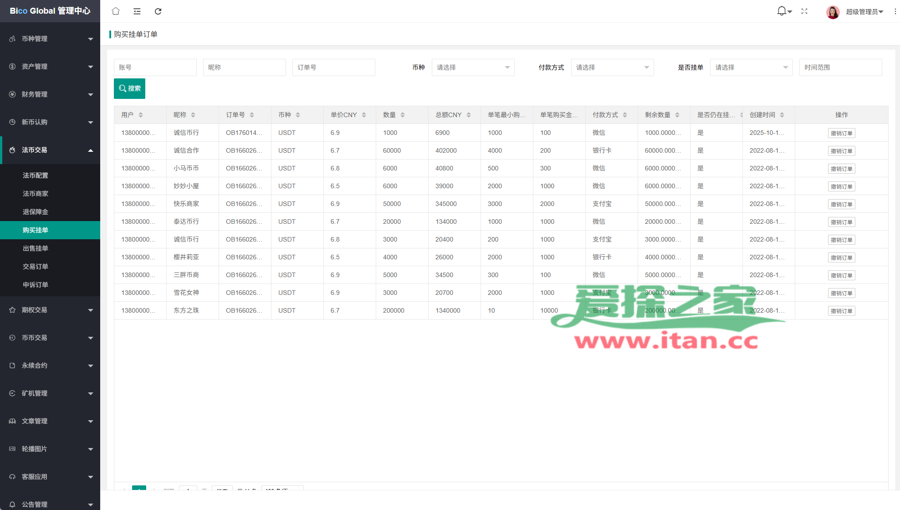Click the green 搜索 button
The width and height of the screenshot is (900, 510).
click(x=129, y=88)
